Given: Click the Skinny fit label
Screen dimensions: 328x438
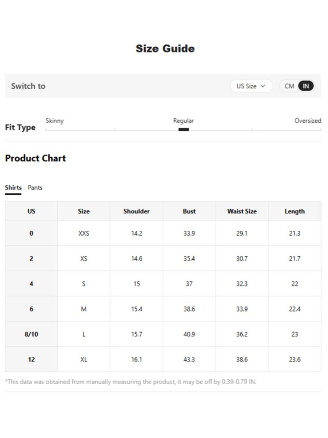Looking at the screenshot, I should point(54,121).
